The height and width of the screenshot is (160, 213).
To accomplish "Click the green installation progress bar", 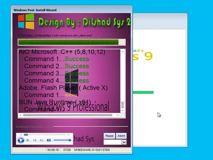I will click(x=72, y=42).
